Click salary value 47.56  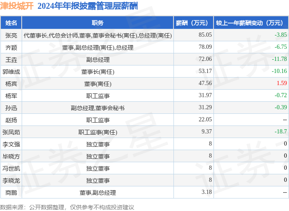tap(205, 83)
